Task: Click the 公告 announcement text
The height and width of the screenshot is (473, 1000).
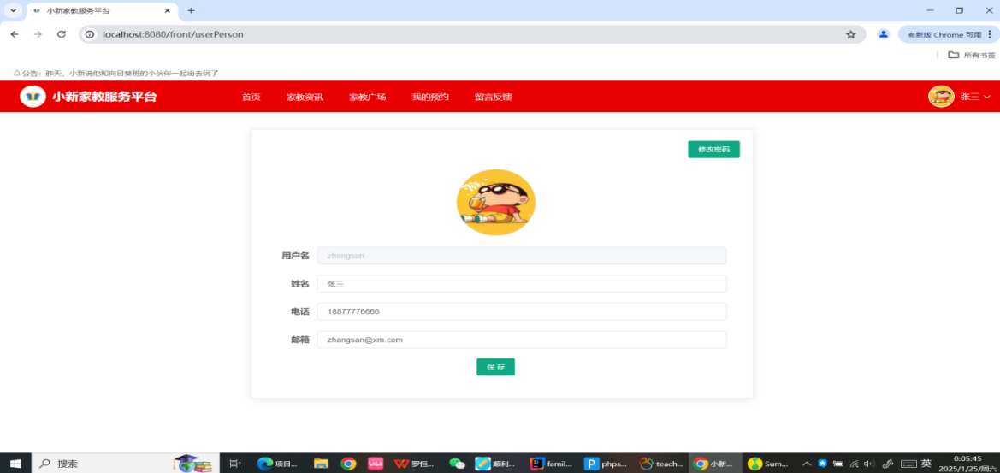Action: pyautogui.click(x=120, y=74)
